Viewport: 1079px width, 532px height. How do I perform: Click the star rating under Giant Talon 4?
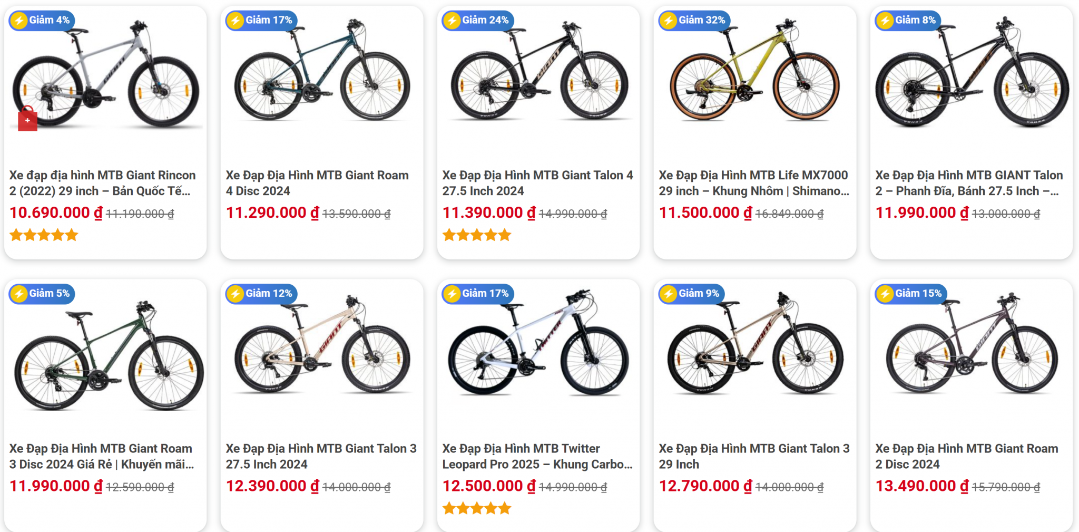click(477, 235)
